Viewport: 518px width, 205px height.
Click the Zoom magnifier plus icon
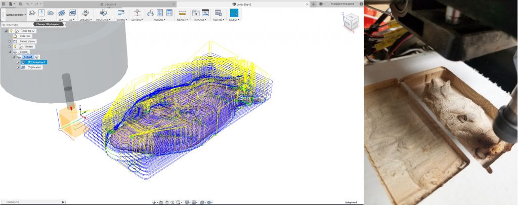(x=172, y=202)
